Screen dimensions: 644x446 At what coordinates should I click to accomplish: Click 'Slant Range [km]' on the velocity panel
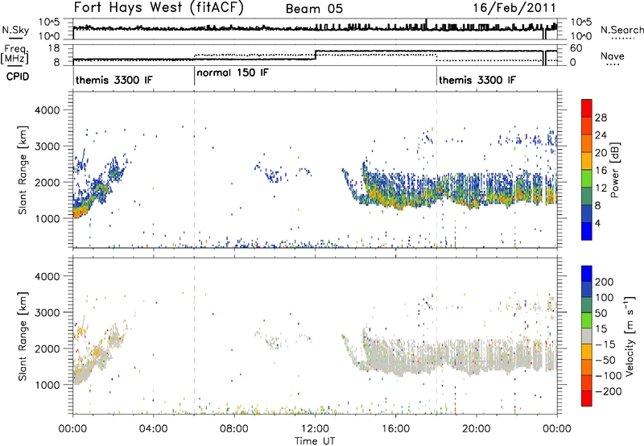(23, 336)
